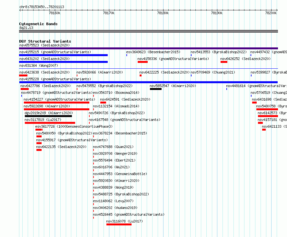The image size is (287, 237).
Task: Click nsv5479552 (ByrskaBishop2022) label
Action: (104, 86)
